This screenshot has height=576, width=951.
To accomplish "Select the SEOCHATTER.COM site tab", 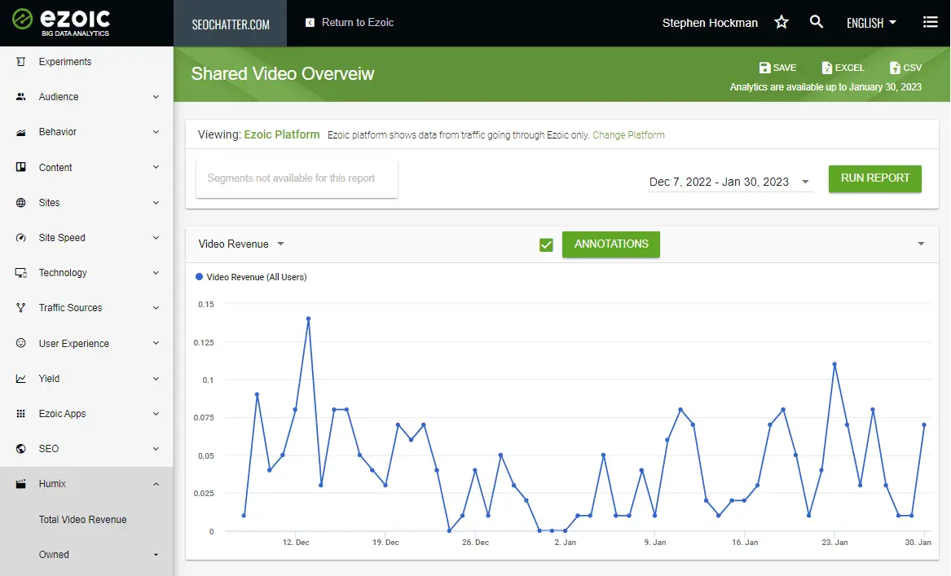I will pos(231,24).
